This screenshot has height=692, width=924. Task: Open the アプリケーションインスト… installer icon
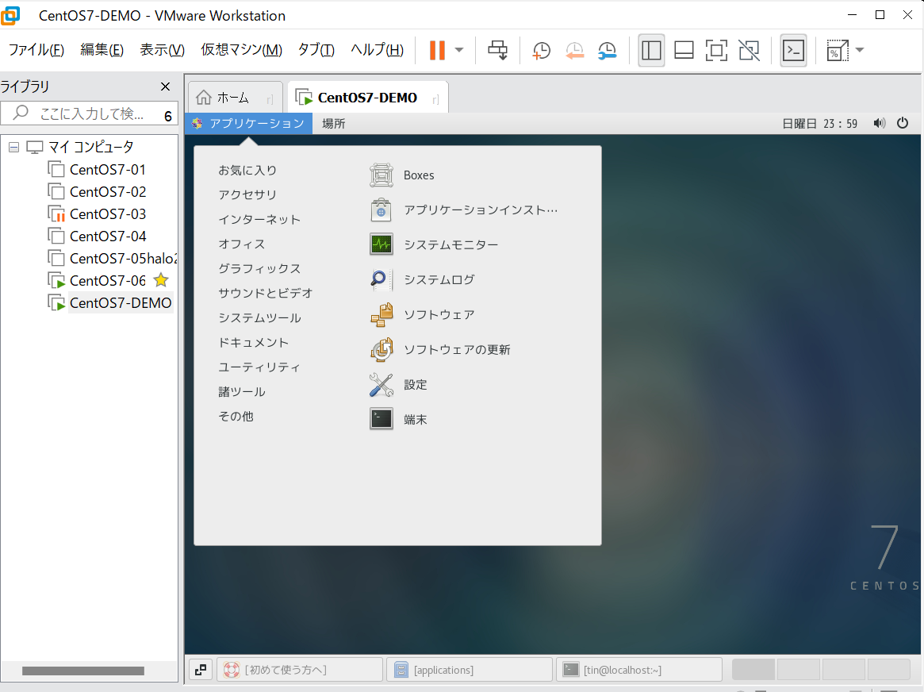[381, 210]
